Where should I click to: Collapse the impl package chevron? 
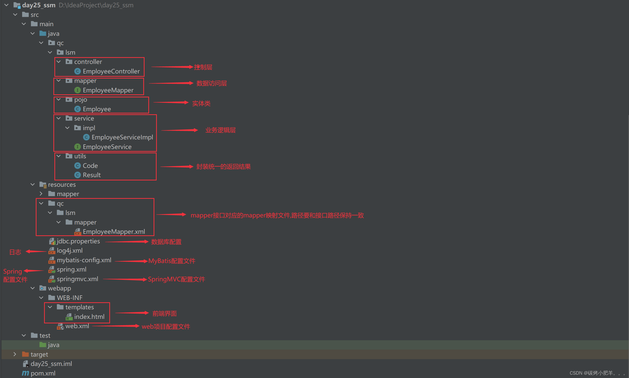pyautogui.click(x=67, y=128)
